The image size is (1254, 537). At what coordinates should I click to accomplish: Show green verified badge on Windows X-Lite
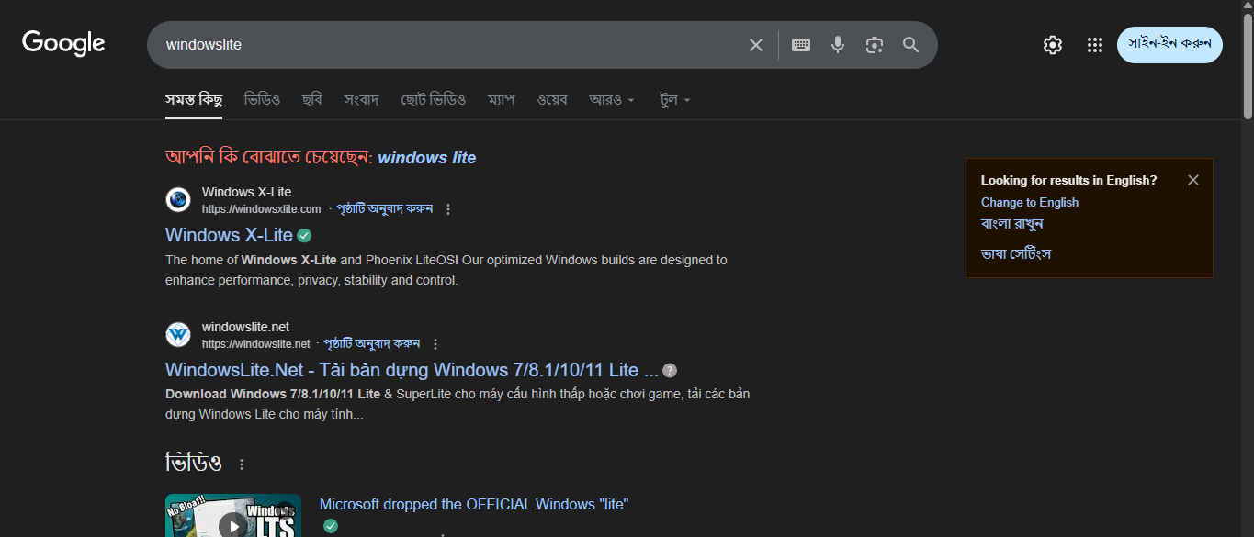[304, 235]
